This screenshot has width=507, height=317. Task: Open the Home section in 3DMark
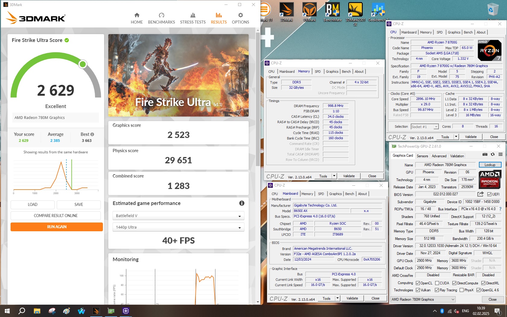pyautogui.click(x=137, y=18)
